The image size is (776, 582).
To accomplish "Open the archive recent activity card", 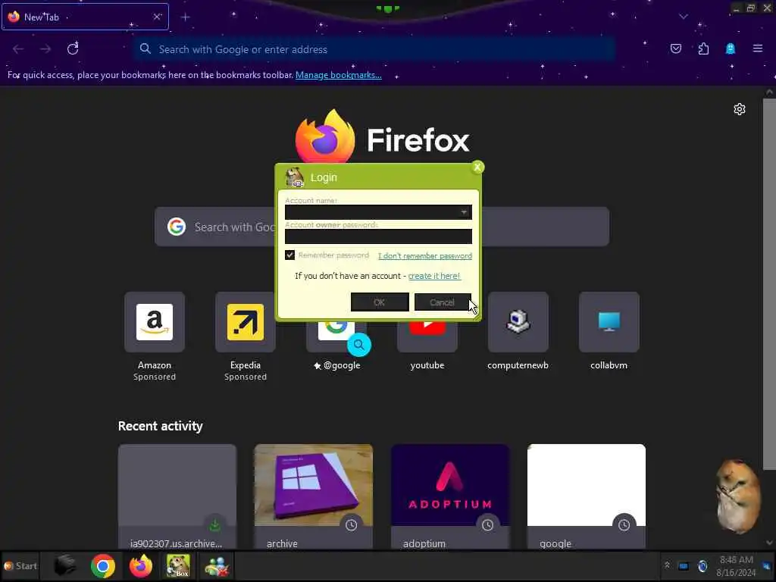I will click(x=314, y=496).
